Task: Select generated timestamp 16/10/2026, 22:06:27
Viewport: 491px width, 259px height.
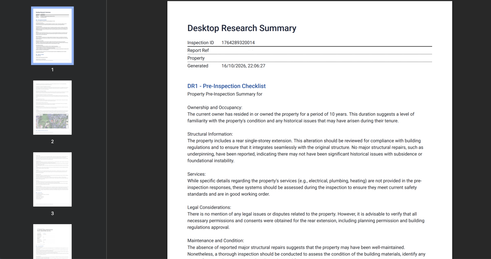Action: coord(243,66)
